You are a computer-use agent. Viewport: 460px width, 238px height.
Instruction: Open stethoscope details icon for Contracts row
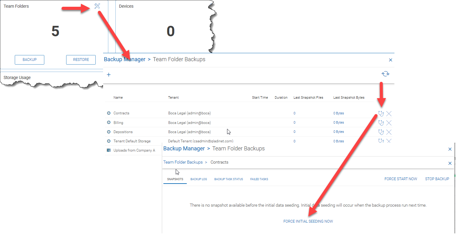(x=381, y=113)
